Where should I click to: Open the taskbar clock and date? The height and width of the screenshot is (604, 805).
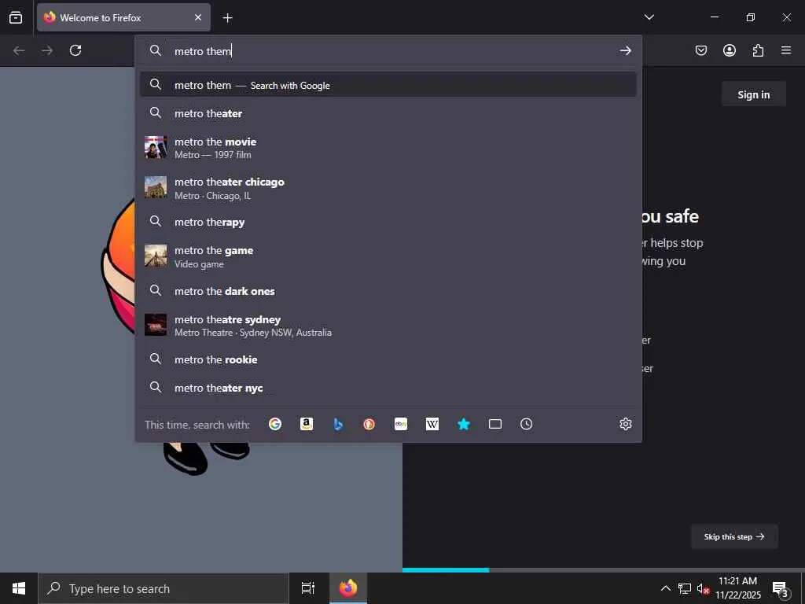coord(737,588)
